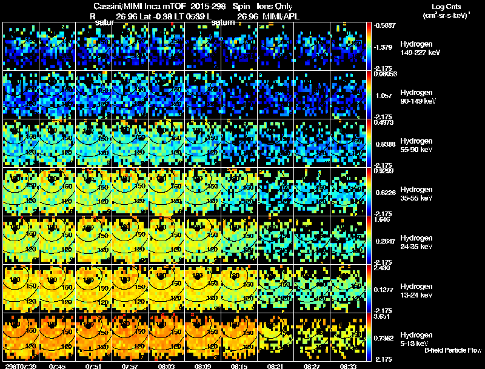Click the '07:45' time label

click(x=57, y=366)
